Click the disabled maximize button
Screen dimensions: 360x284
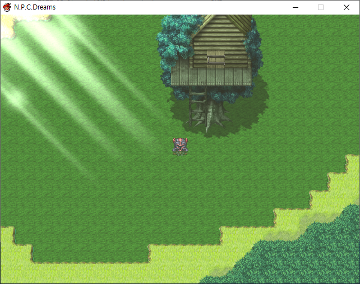click(x=321, y=7)
